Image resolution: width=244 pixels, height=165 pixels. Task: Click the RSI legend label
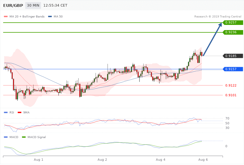coord(12,113)
